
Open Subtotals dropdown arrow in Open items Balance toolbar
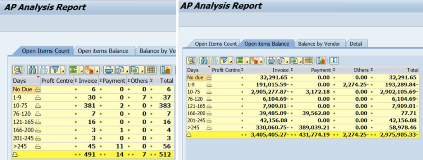pos(261,61)
